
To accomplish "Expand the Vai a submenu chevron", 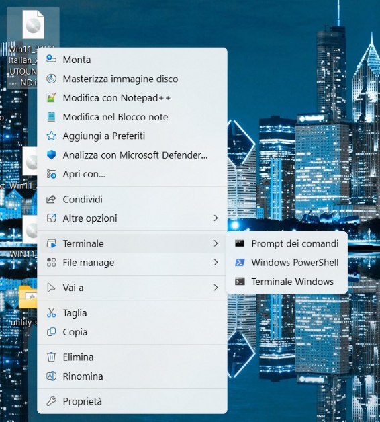I will point(216,288).
